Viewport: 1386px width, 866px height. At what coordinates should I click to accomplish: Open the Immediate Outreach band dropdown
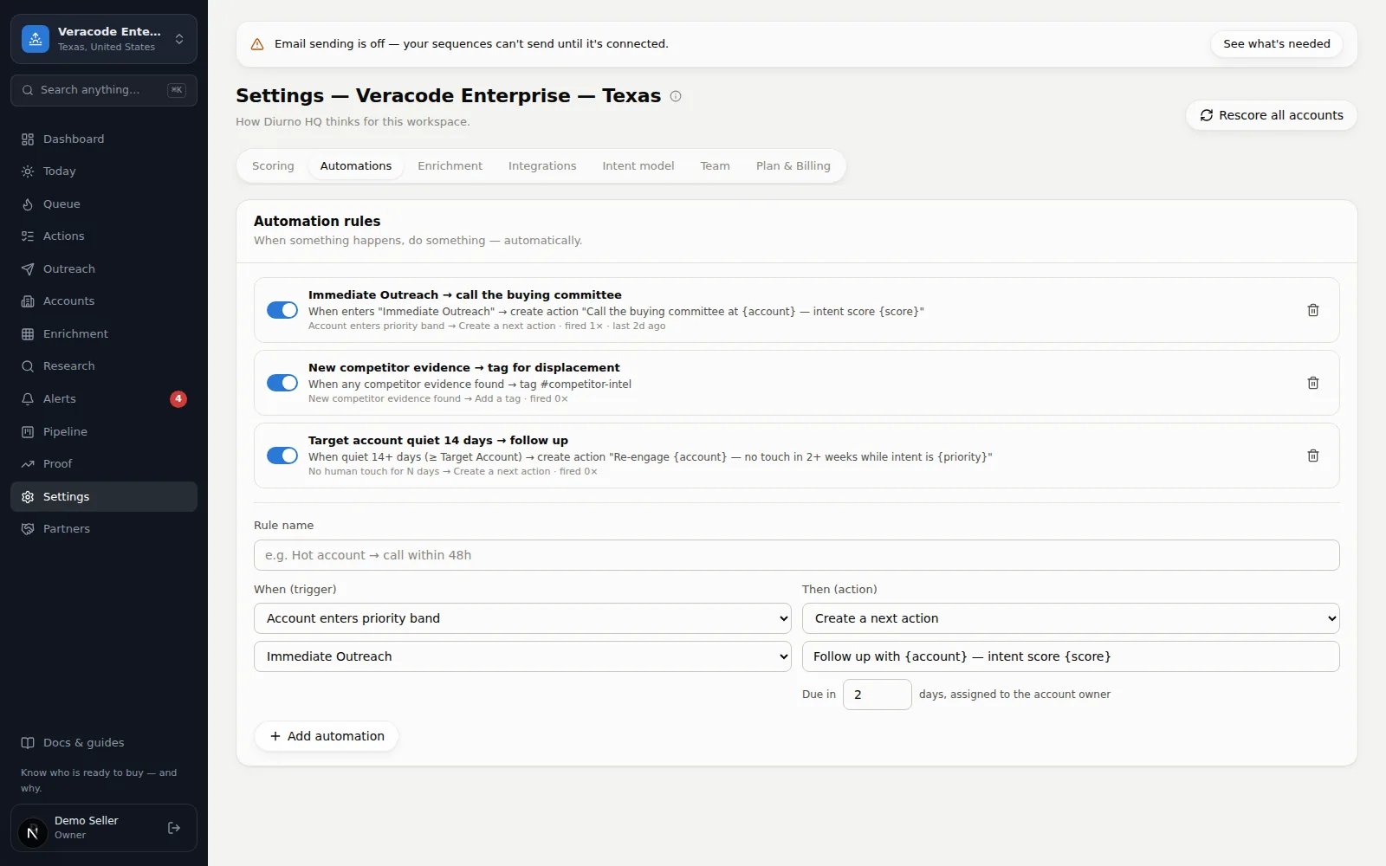522,656
